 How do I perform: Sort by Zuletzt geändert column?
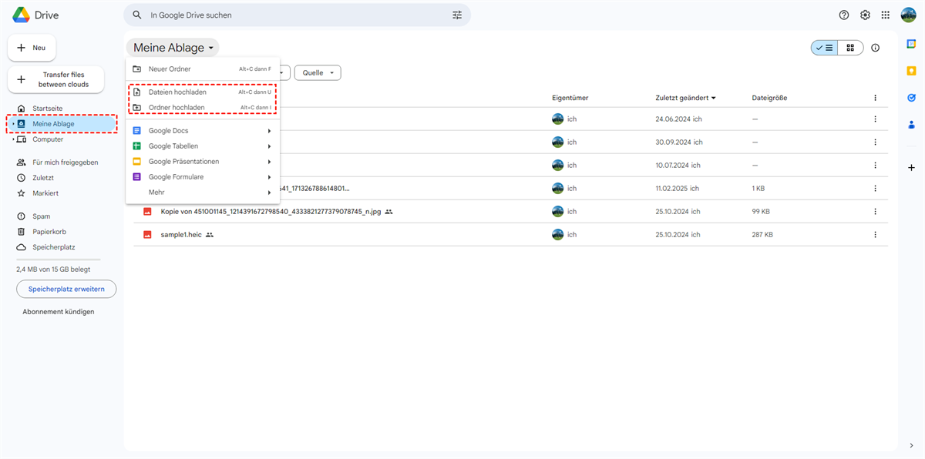(x=685, y=98)
